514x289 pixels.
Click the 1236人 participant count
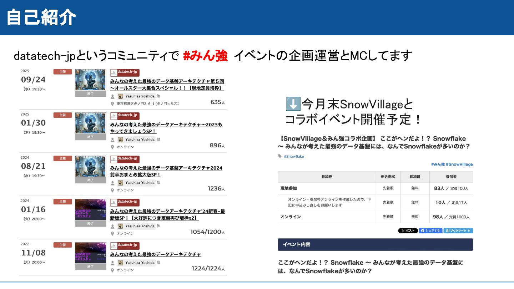coord(216,189)
